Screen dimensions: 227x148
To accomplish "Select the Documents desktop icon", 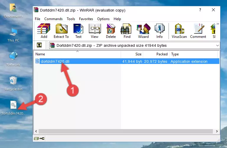I will [13, 11].
